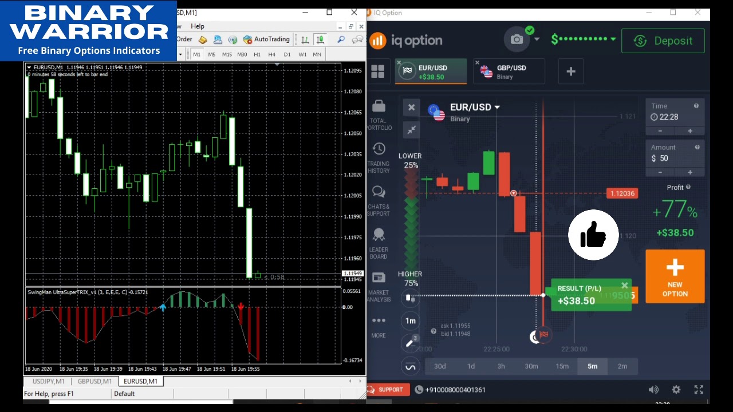Switch to M1 timeframe in MetaTrader

click(197, 54)
